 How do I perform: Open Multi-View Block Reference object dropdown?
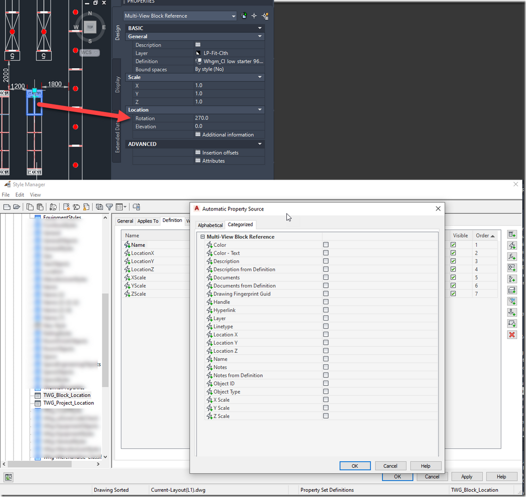point(233,16)
